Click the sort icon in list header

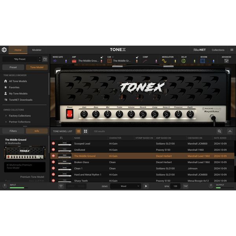point(61,138)
